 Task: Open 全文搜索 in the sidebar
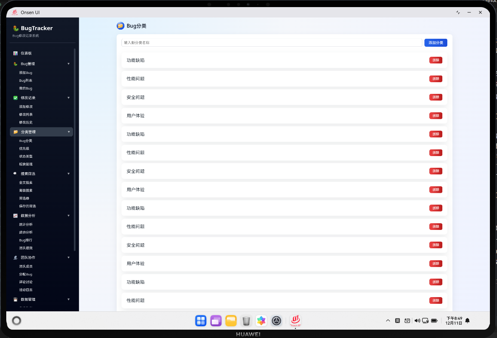pos(26,183)
